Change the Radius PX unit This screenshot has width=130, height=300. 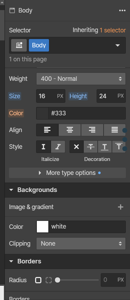tap(121, 280)
